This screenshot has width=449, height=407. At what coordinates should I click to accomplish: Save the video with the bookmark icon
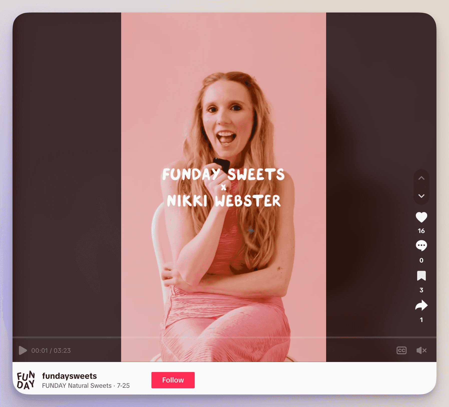point(421,276)
